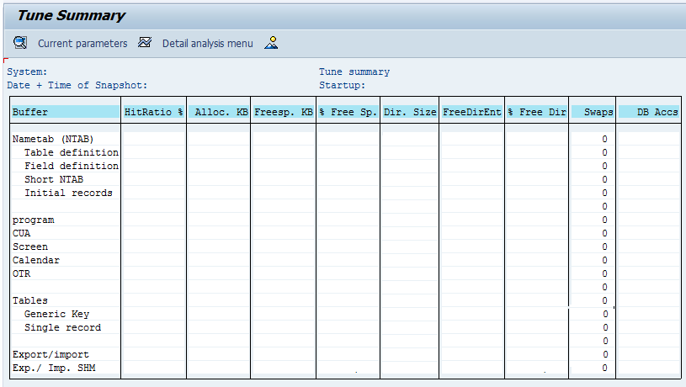
Task: Click the Freesp. KB column header
Action: (x=284, y=112)
